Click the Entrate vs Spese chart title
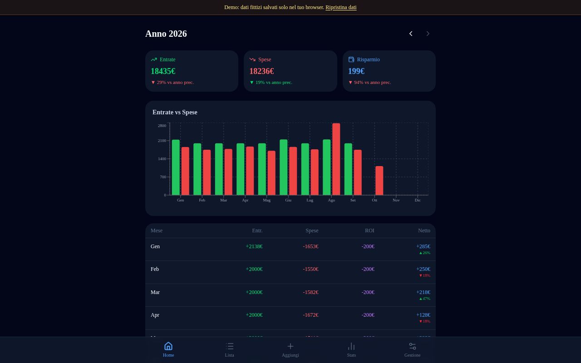The width and height of the screenshot is (581, 363). 175,112
